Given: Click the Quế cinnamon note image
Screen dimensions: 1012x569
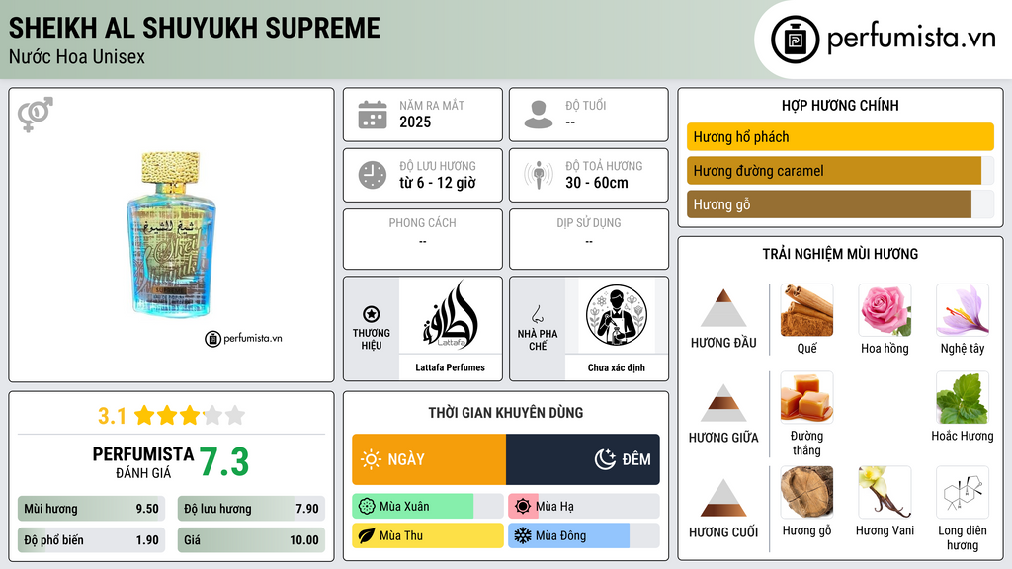Looking at the screenshot, I should pyautogui.click(x=806, y=310).
